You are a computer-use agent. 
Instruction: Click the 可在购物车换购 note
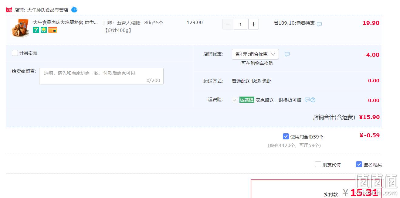(257, 63)
